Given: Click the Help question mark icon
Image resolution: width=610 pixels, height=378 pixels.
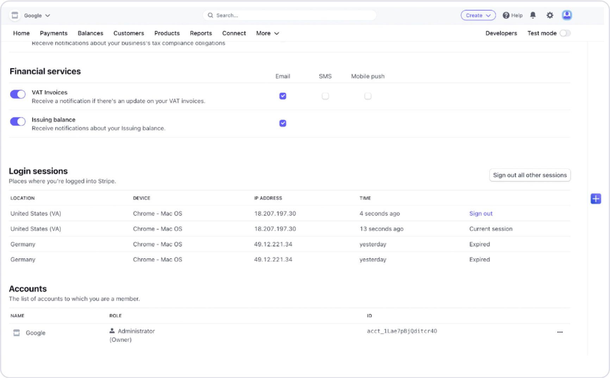Looking at the screenshot, I should point(506,15).
